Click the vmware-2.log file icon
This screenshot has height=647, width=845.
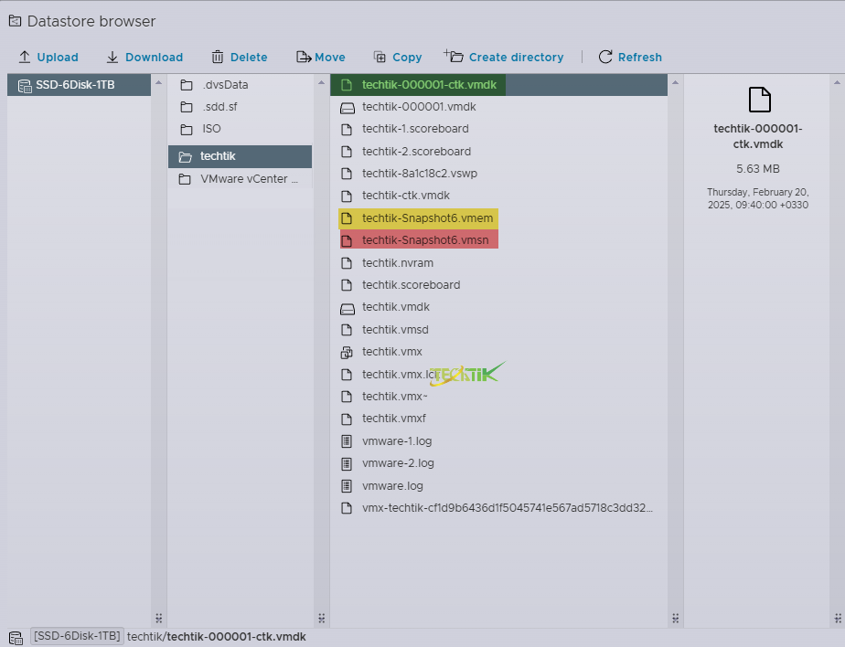(x=347, y=464)
